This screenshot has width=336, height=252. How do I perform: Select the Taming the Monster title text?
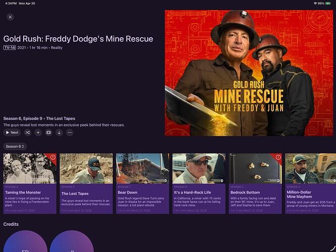pyautogui.click(x=23, y=193)
